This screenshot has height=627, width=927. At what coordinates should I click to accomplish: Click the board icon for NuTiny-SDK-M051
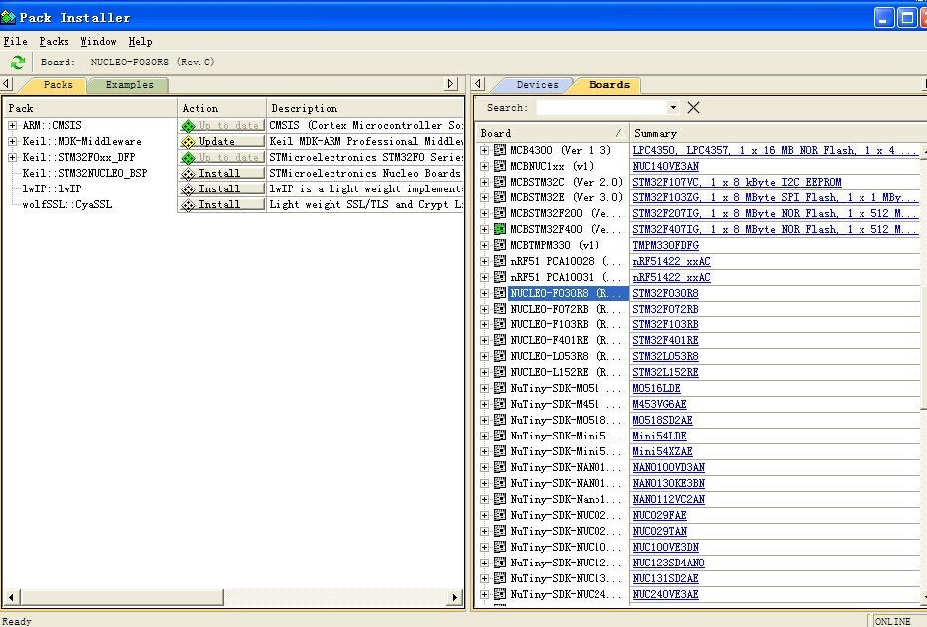[x=500, y=388]
